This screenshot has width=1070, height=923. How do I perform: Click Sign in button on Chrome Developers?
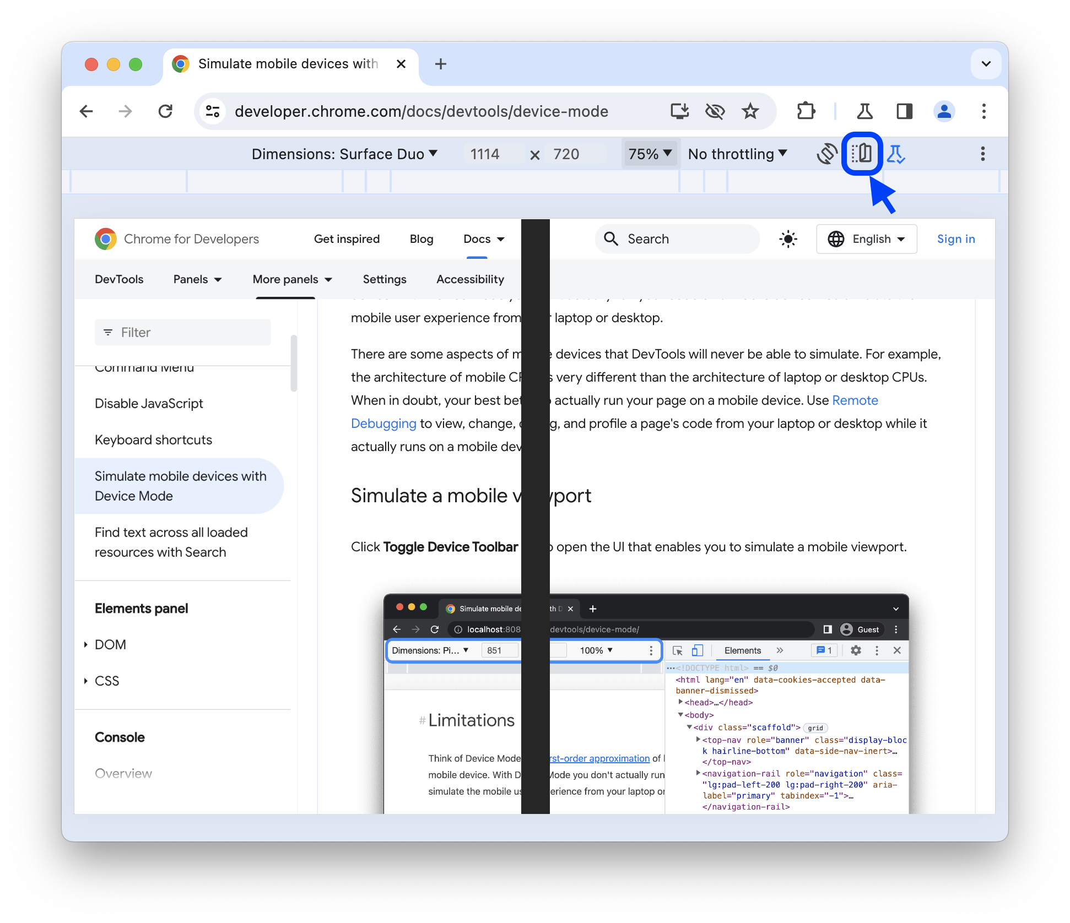pyautogui.click(x=956, y=239)
